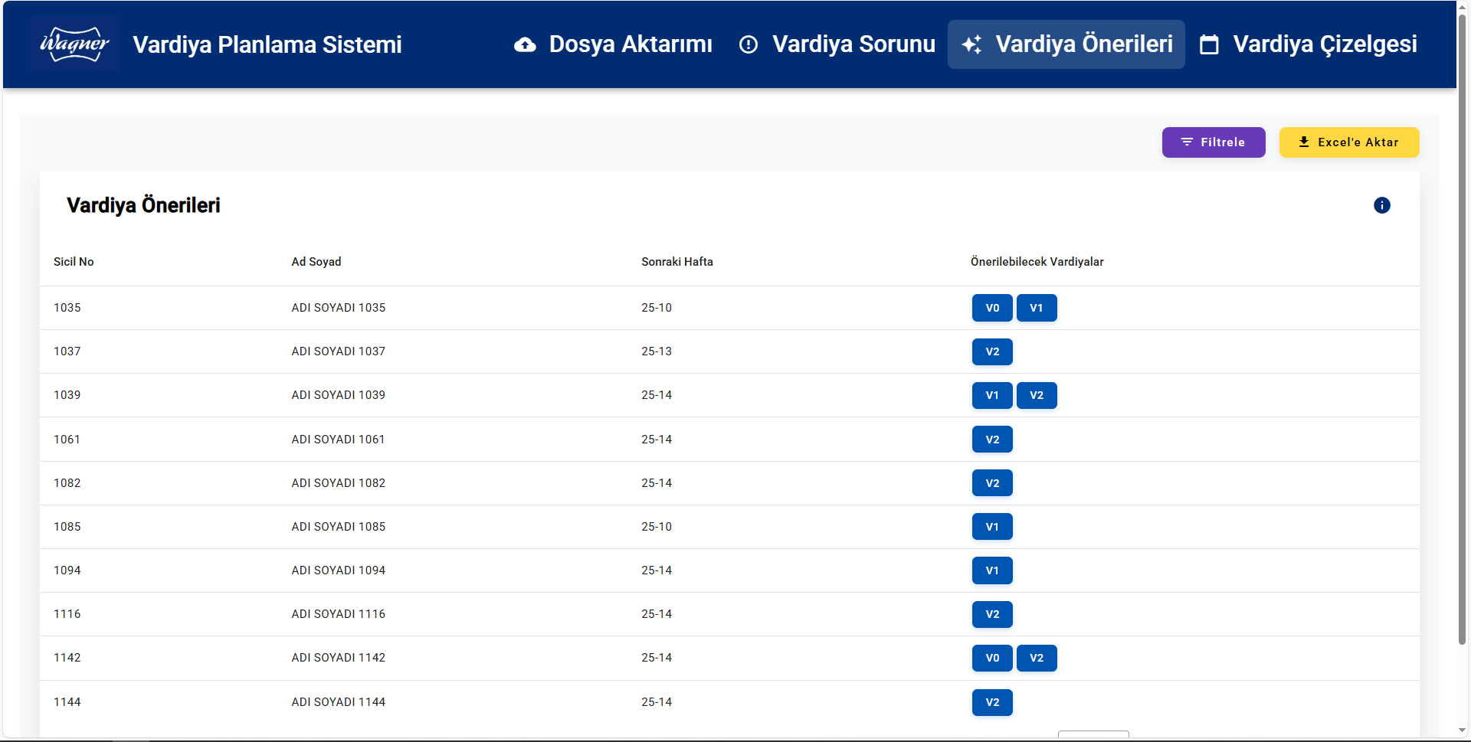The width and height of the screenshot is (1471, 742).
Task: Click the cloud upload icon
Action: coord(525,44)
